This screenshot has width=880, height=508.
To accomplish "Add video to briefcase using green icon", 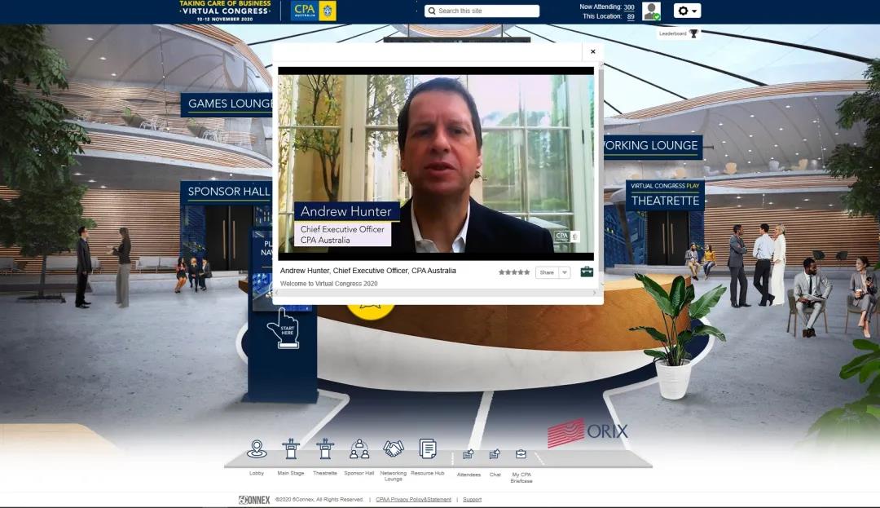I will pos(587,272).
